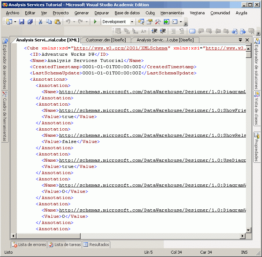Open the Lista de tareas tab
Image resolution: width=262 pixels, height=257 pixels.
click(64, 245)
